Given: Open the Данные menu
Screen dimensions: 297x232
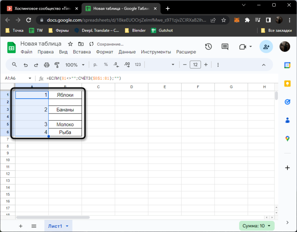Looking at the screenshot, I should click(127, 52).
